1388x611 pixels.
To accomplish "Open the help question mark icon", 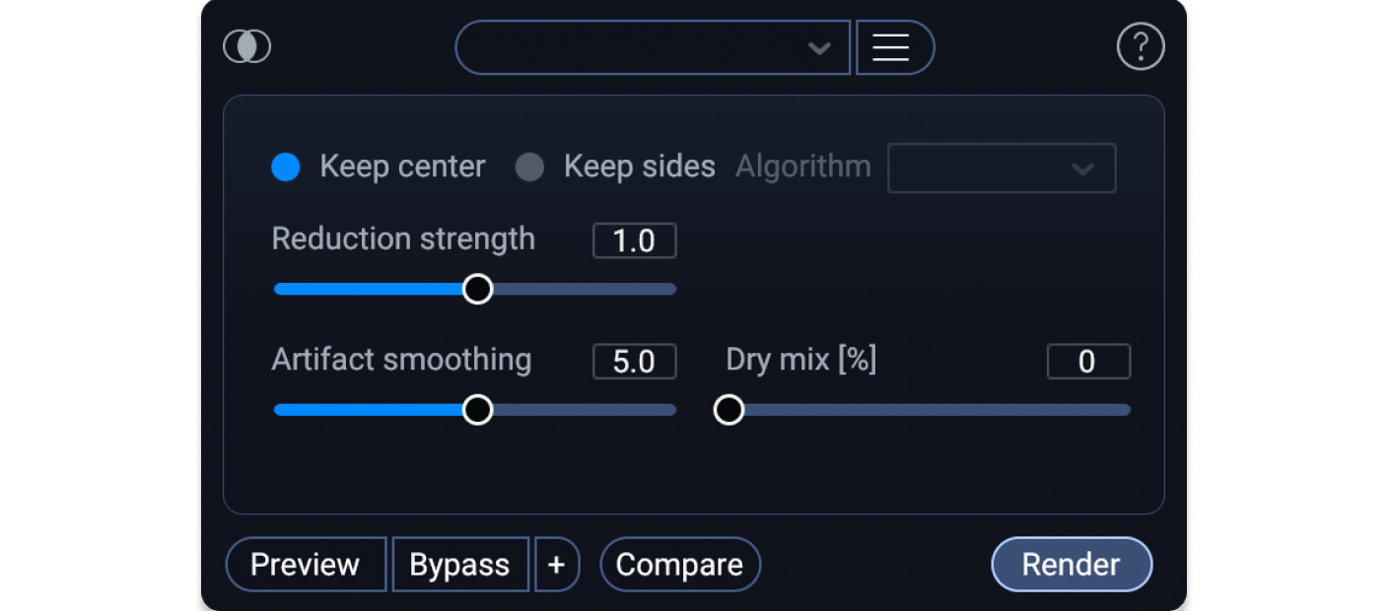I will [x=1140, y=46].
